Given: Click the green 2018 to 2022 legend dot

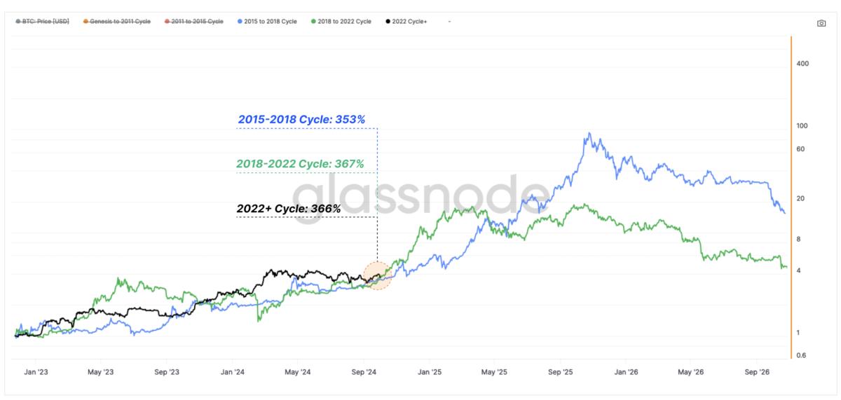Looking at the screenshot, I should (313, 22).
